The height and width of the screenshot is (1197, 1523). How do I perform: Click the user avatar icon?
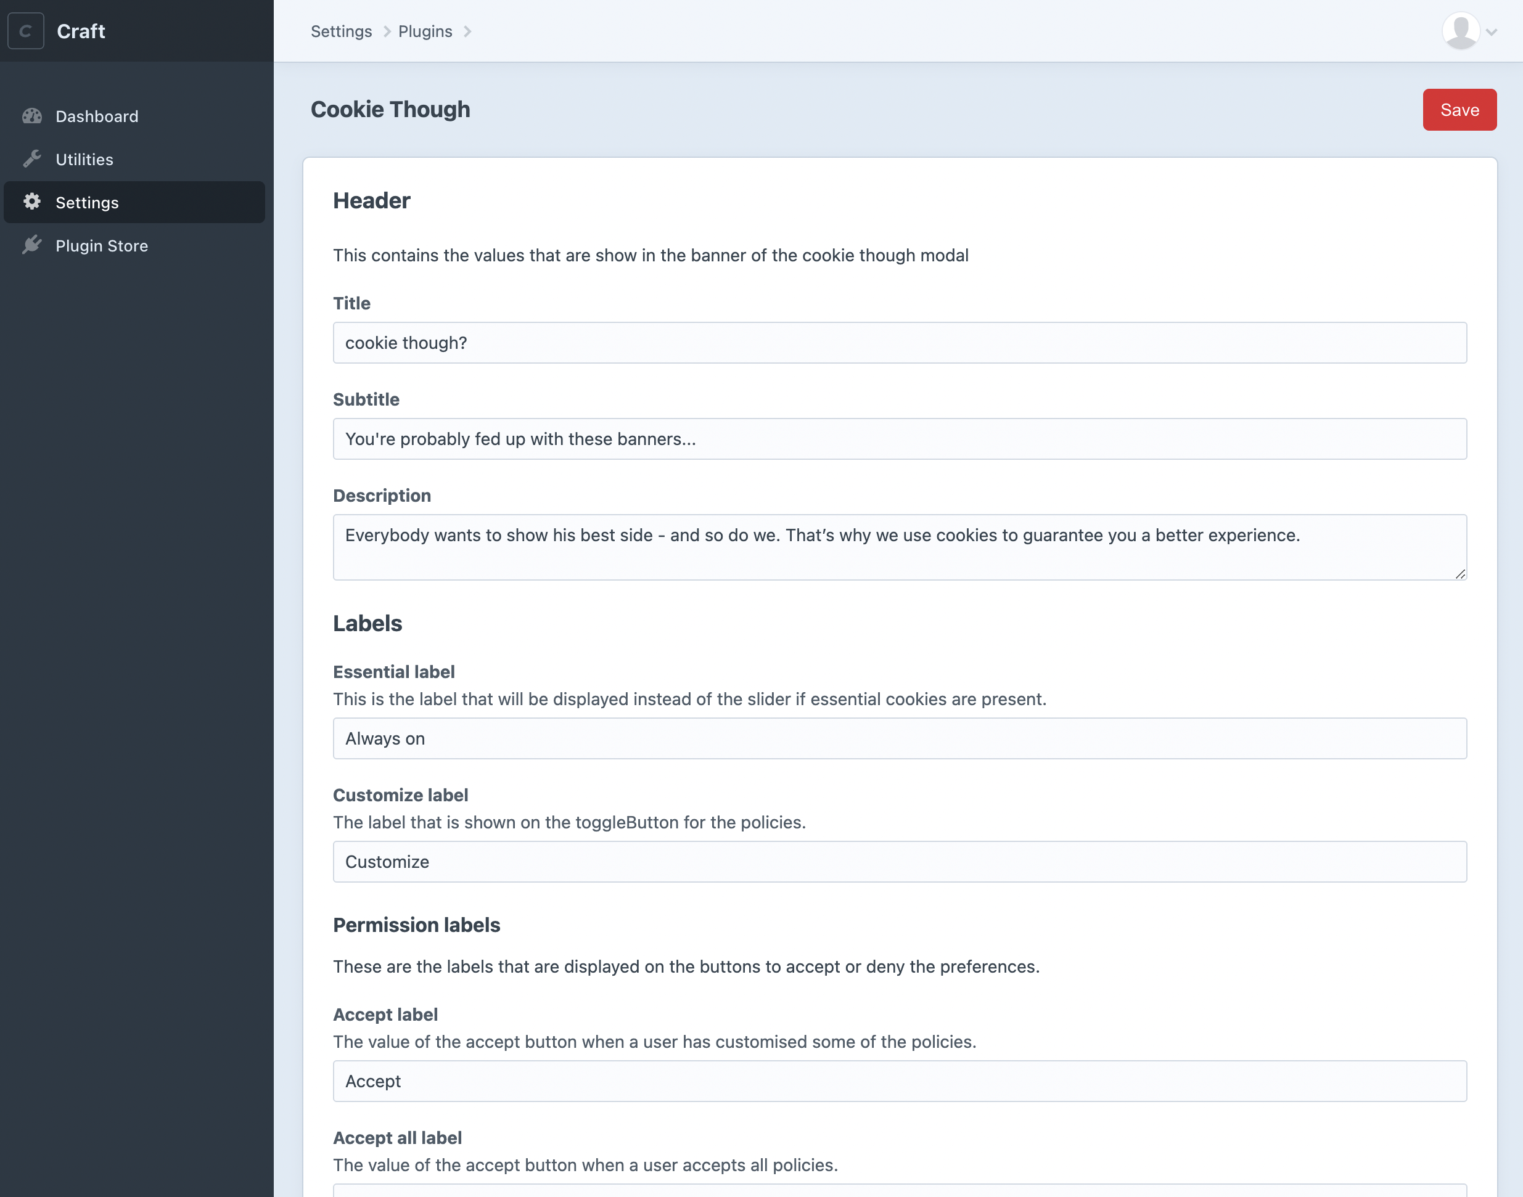[x=1461, y=31]
